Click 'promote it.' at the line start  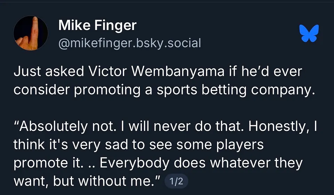(x=49, y=163)
